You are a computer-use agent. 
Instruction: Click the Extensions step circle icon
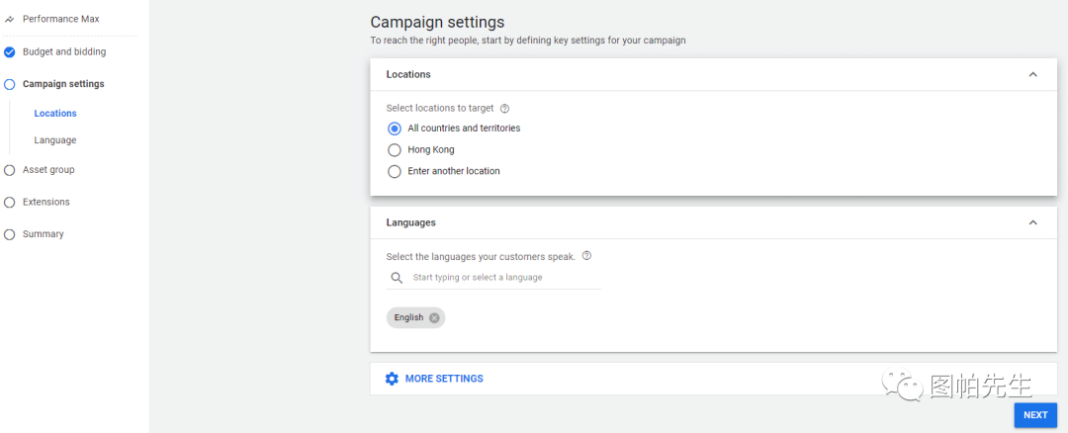(10, 203)
